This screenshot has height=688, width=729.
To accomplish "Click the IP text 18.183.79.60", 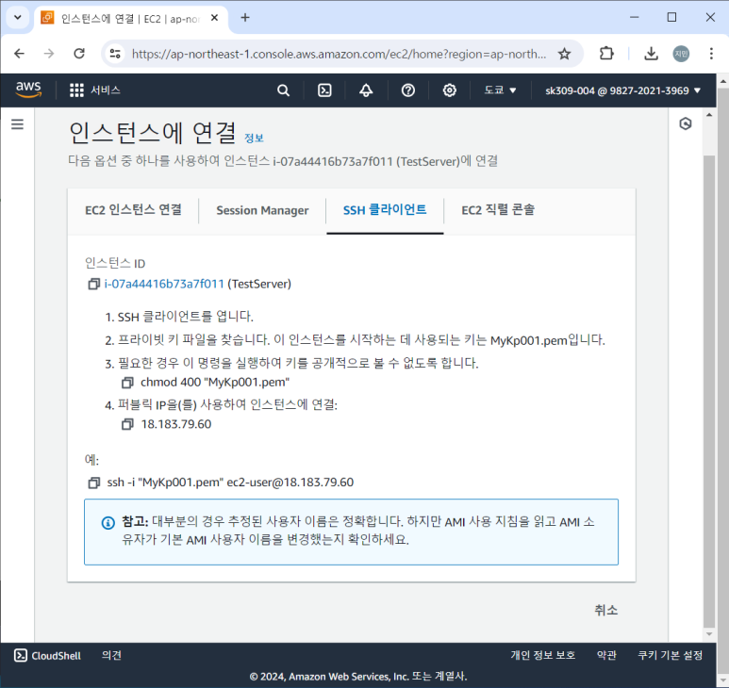I will click(x=176, y=424).
